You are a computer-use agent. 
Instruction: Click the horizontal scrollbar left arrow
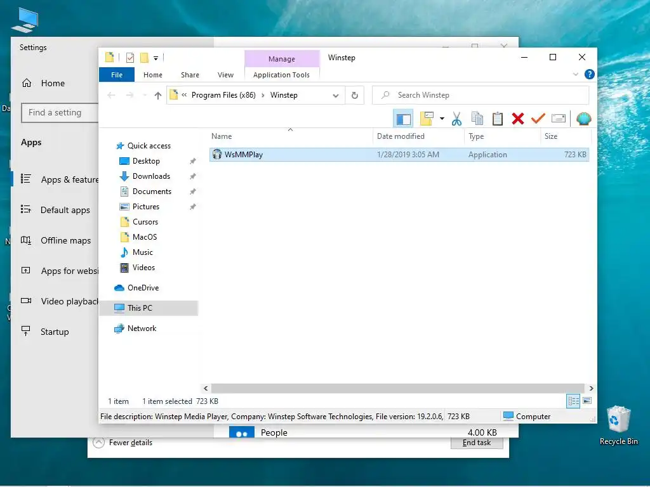tap(206, 389)
